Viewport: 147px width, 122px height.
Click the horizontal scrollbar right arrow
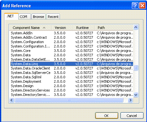coord(130,100)
